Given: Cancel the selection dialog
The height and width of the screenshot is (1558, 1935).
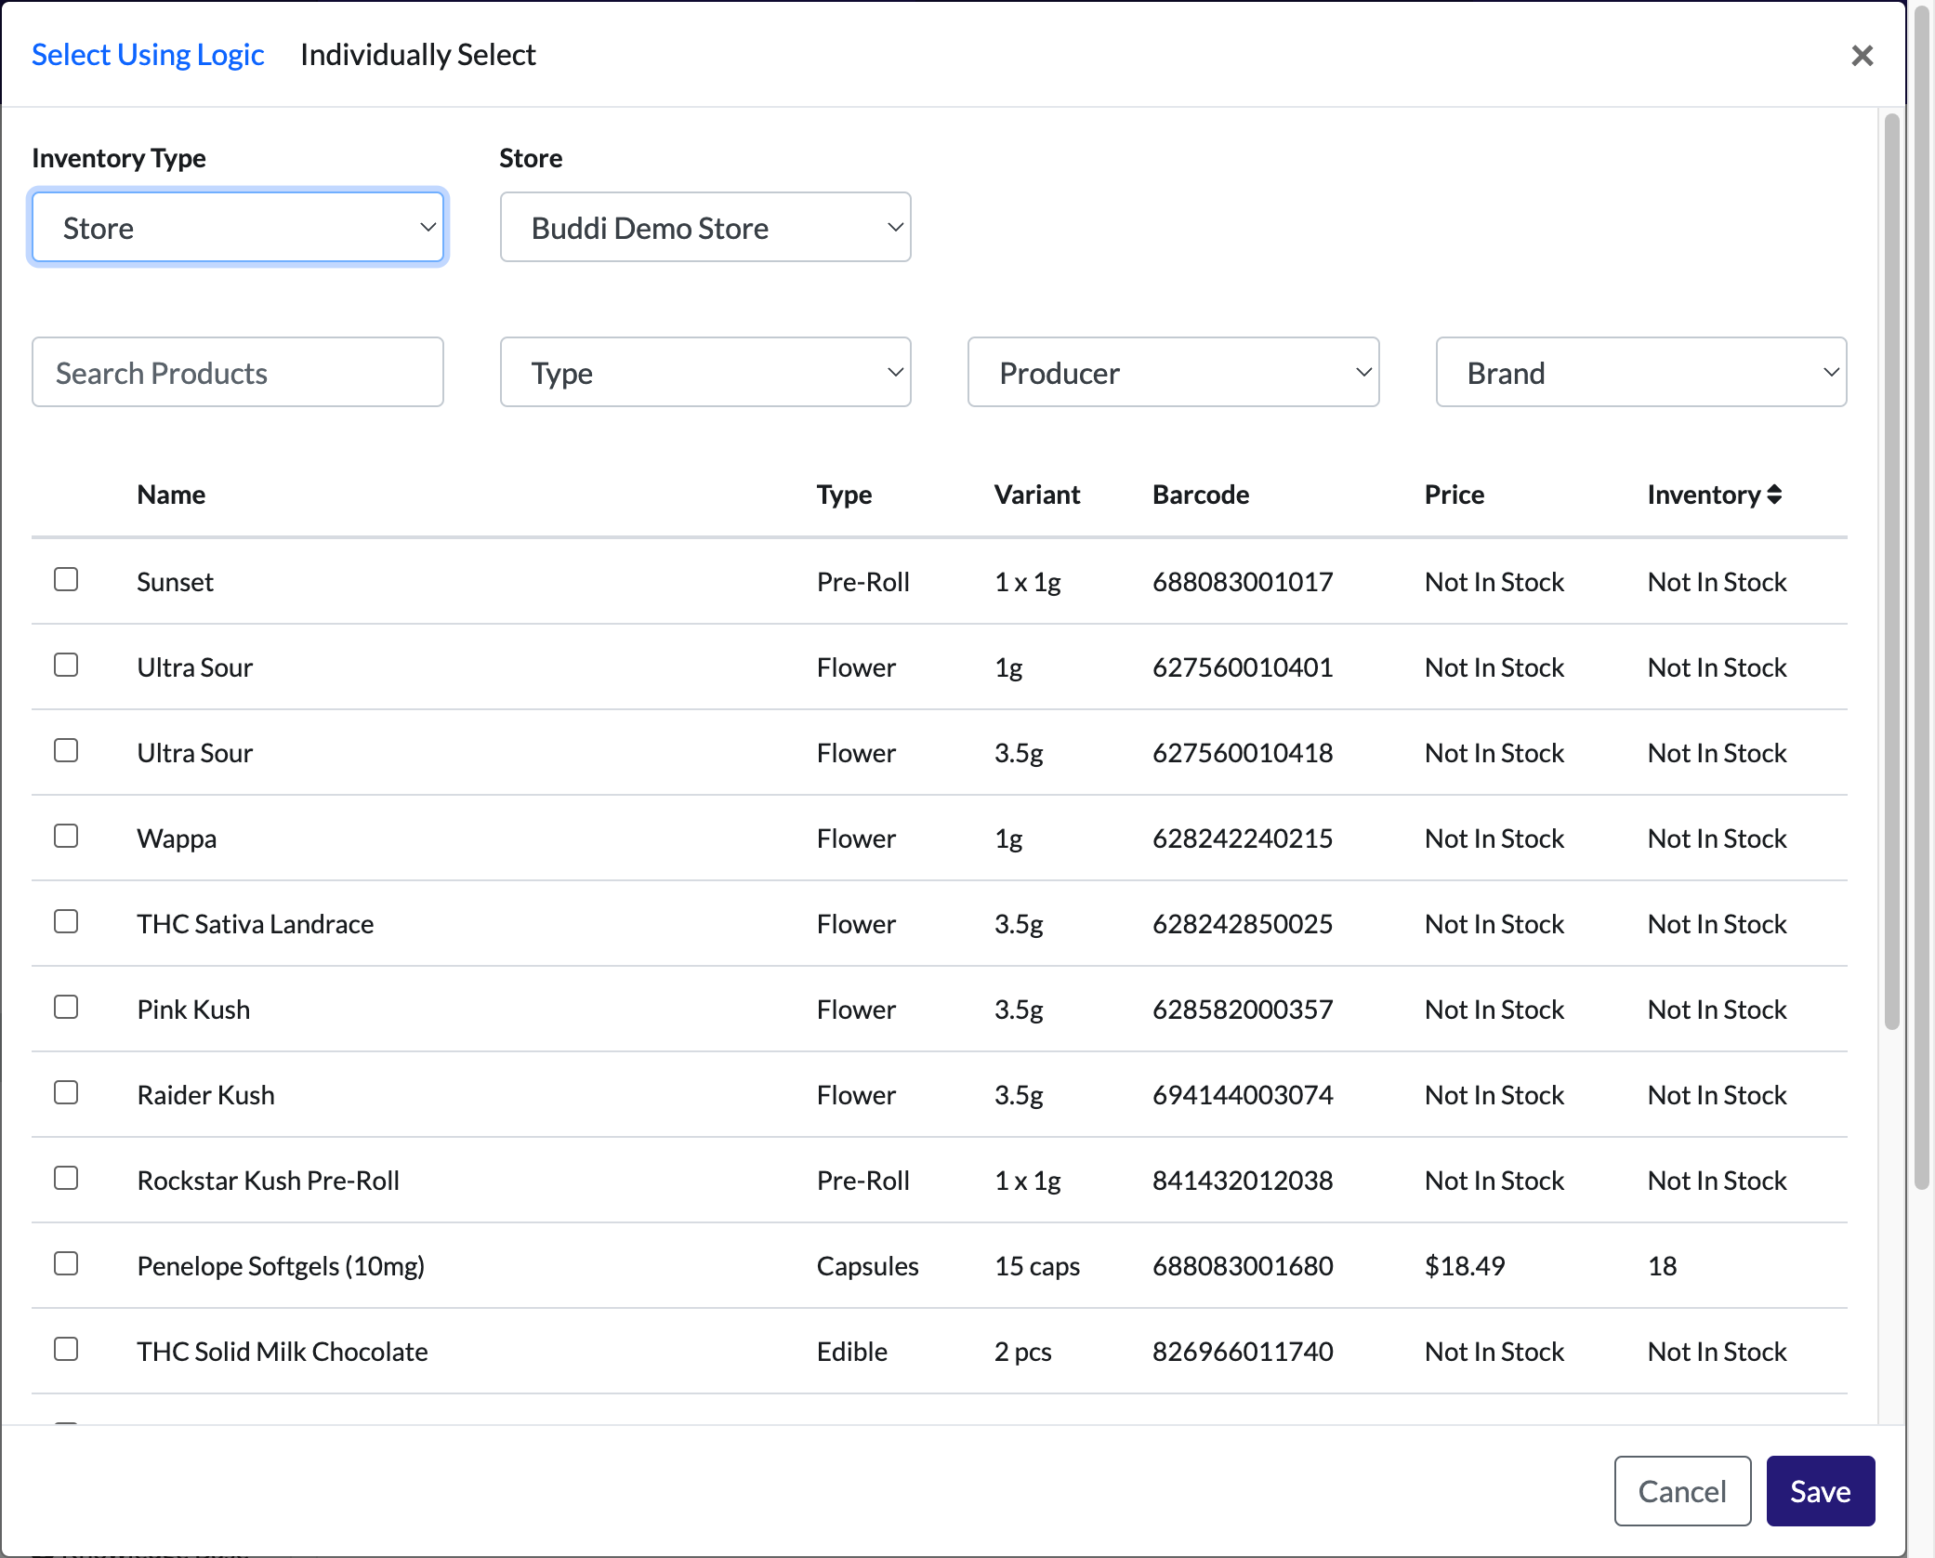Looking at the screenshot, I should (x=1682, y=1491).
